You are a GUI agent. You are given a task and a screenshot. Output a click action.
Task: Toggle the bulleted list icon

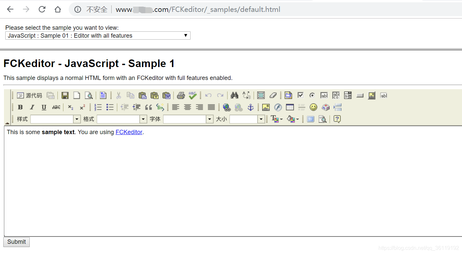110,107
